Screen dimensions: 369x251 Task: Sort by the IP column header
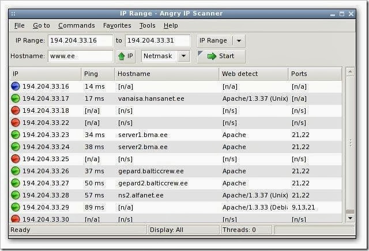pos(46,74)
